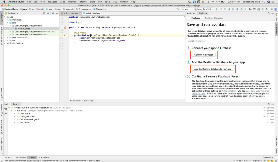This screenshot has width=278, height=162.
Task: Click Restore Layout icon in Build panel
Action: click(x=5, y=109)
